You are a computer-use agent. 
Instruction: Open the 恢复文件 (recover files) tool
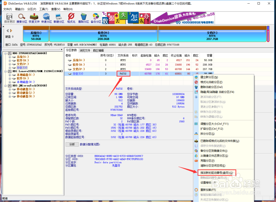point(34,17)
